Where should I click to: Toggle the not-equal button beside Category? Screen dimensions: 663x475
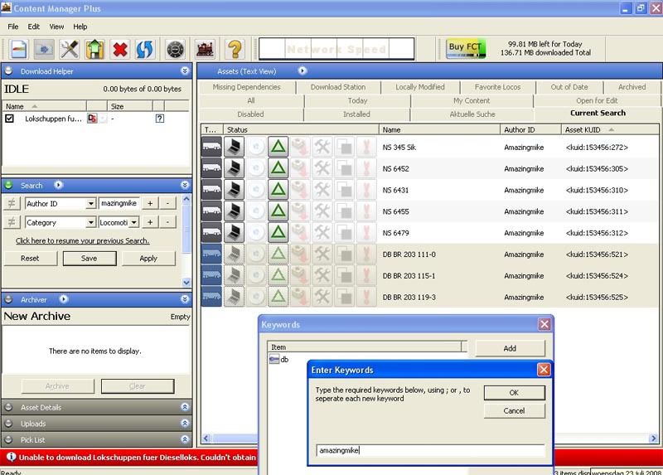12,222
